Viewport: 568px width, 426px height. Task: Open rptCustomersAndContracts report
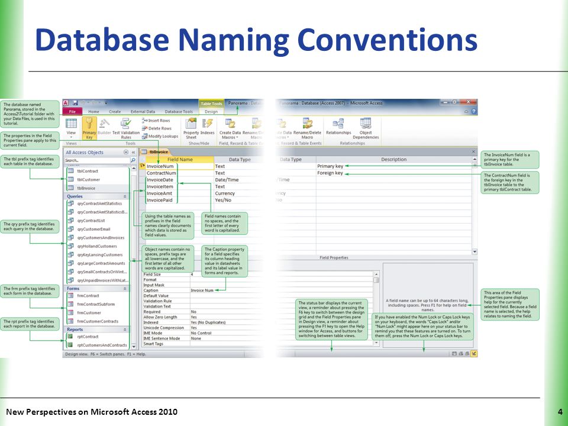pyautogui.click(x=102, y=345)
